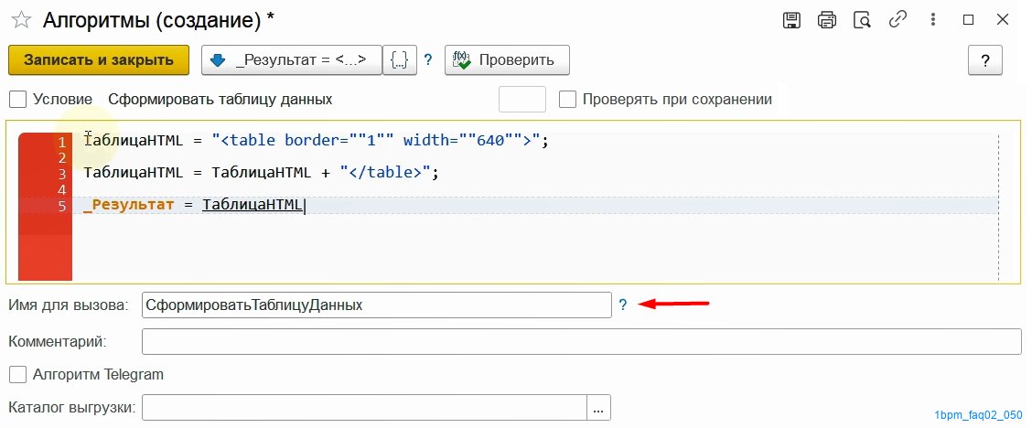Click into the Комментарий text field
The image size is (1032, 428).
tap(581, 341)
